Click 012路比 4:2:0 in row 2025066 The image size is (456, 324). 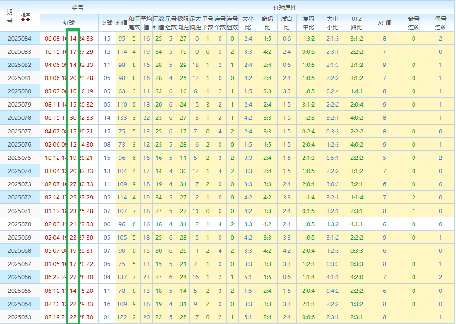pos(356,277)
